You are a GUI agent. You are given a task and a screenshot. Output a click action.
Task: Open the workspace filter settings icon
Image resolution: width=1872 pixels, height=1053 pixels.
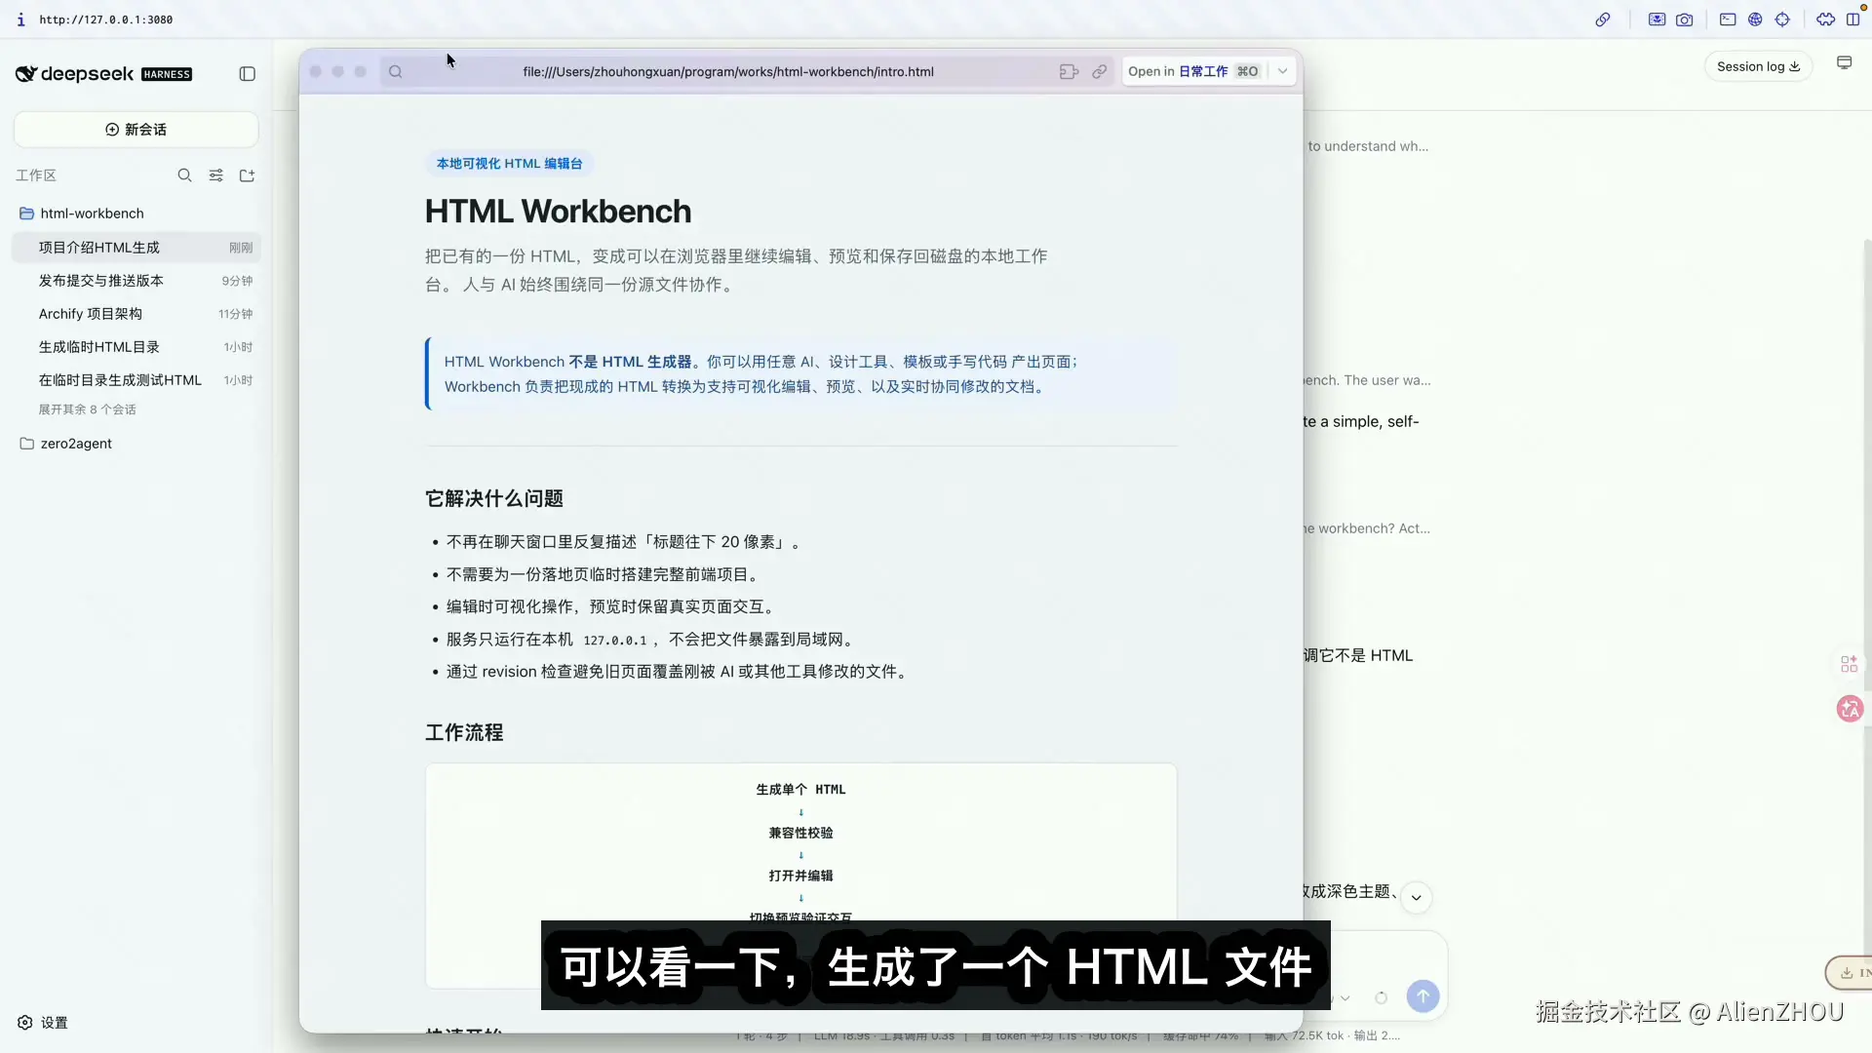(x=216, y=175)
